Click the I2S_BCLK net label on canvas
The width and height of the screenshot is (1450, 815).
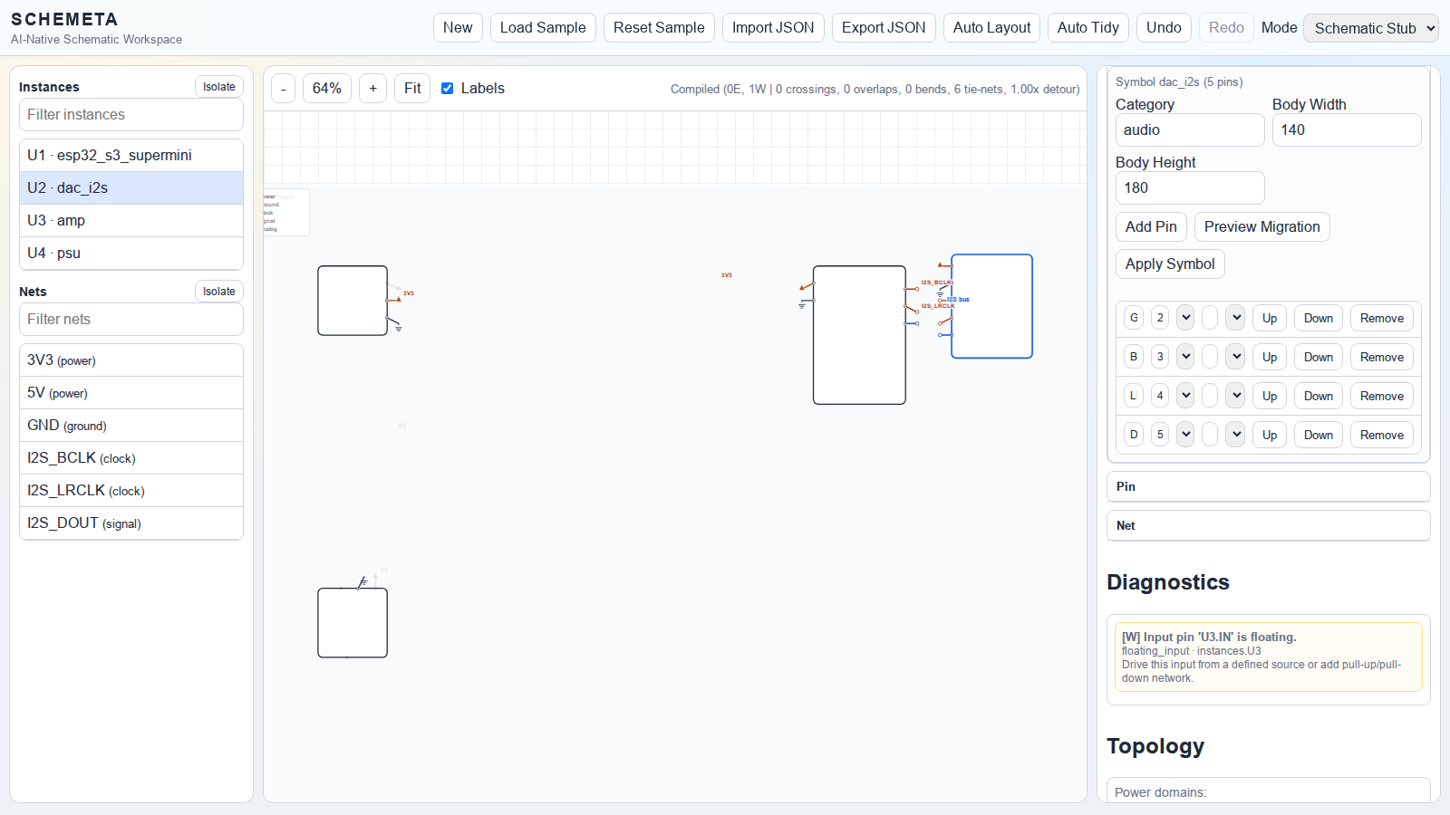tap(936, 283)
